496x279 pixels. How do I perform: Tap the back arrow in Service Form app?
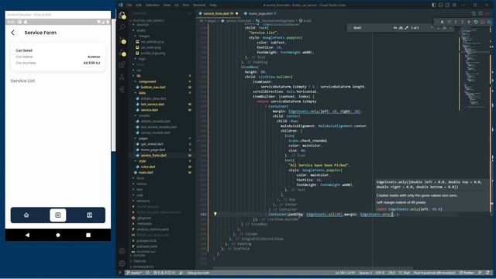click(12, 33)
